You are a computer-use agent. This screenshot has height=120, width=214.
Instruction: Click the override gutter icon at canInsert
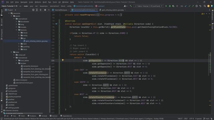click(56, 24)
